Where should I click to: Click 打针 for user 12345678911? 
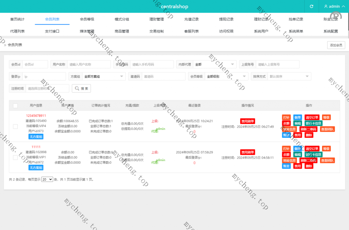(286, 117)
